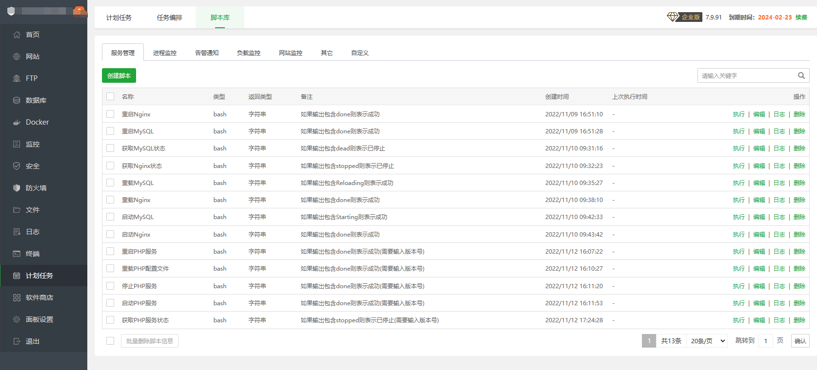This screenshot has width=817, height=370.
Task: Check the 获取PHP服务状态 row checkbox
Action: (110, 320)
